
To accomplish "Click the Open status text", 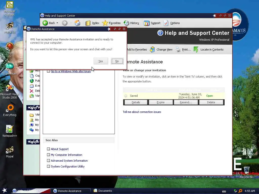I will click(x=209, y=96).
